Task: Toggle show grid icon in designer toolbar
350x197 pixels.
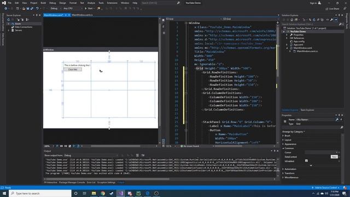Action: [x=61, y=146]
